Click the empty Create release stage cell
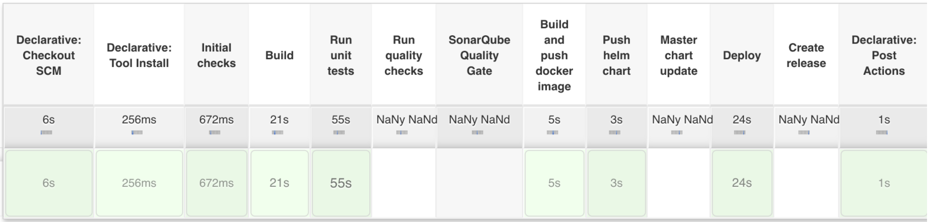Image resolution: width=928 pixels, height=222 pixels. pyautogui.click(x=806, y=183)
